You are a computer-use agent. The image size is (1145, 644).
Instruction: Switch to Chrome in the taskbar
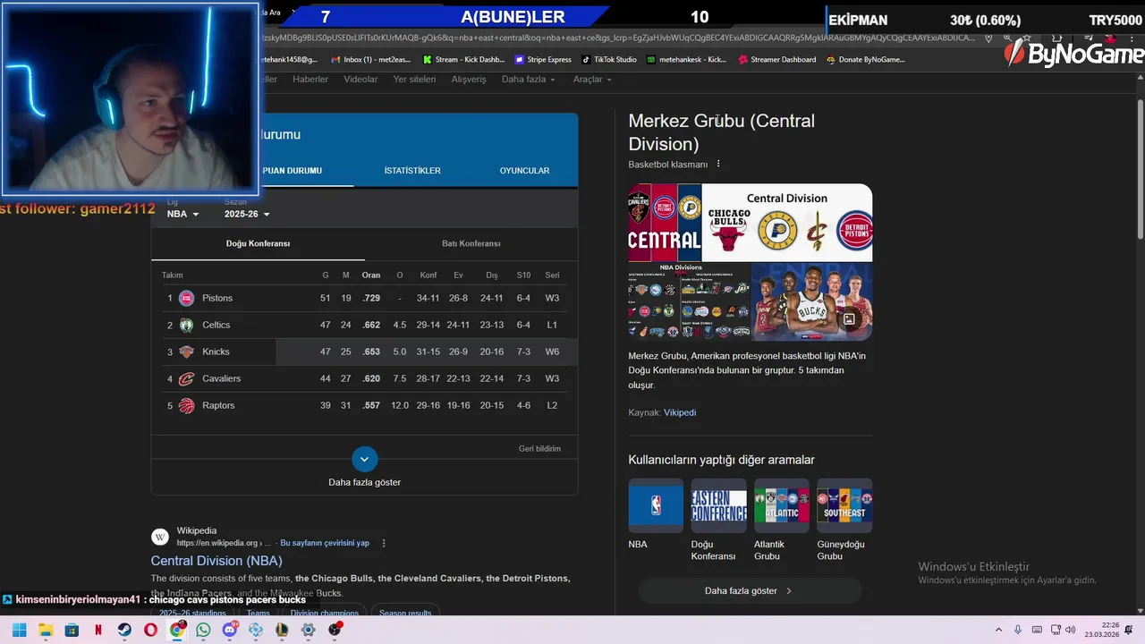[177, 630]
